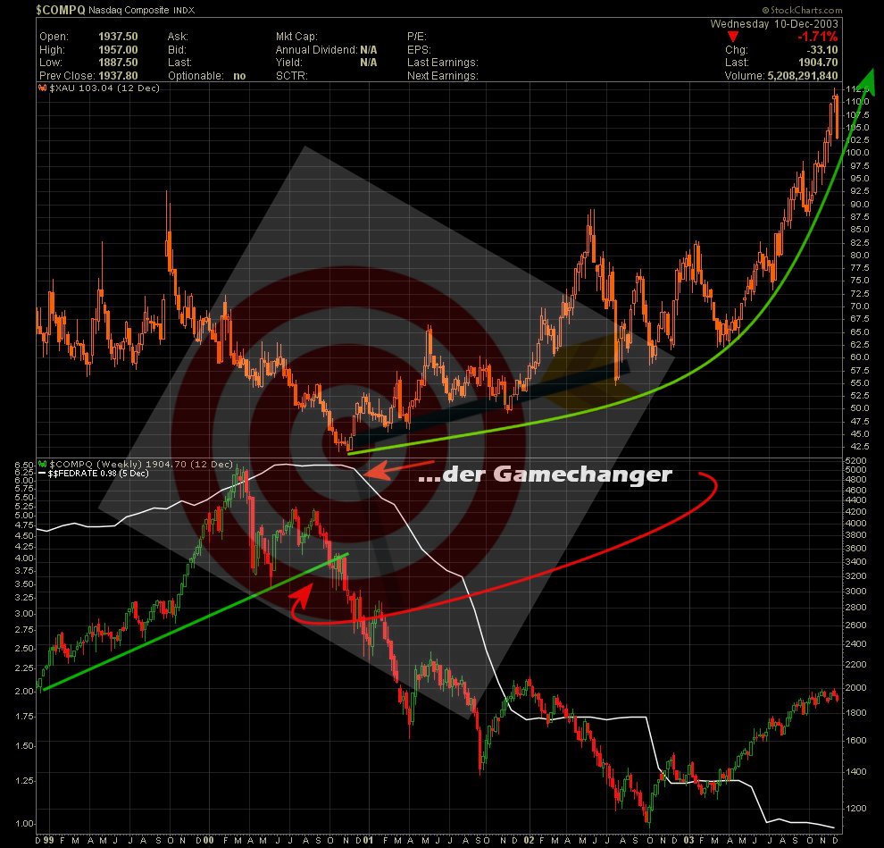Click the Yield N/A value
The height and width of the screenshot is (848, 884).
pyautogui.click(x=369, y=62)
